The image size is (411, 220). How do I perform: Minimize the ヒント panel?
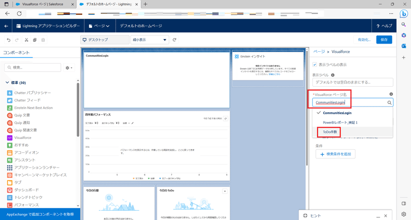[378, 216]
